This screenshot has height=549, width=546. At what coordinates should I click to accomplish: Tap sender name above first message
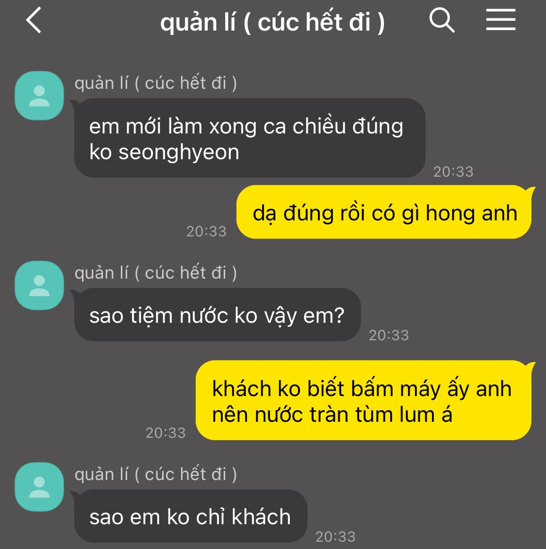(x=156, y=83)
